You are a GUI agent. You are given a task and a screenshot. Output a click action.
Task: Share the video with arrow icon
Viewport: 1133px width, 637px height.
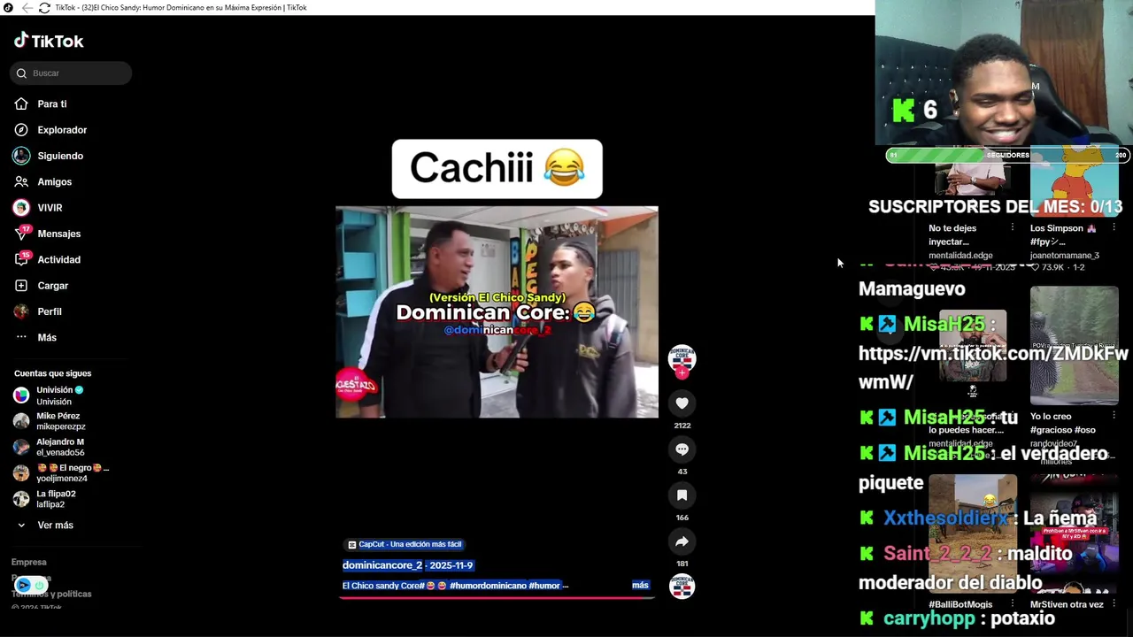click(682, 541)
